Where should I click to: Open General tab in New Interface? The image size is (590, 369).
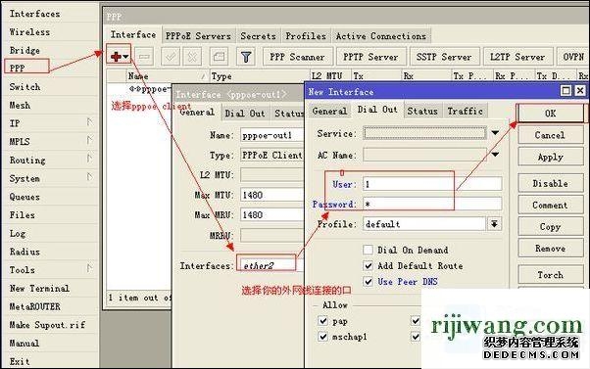[x=329, y=111]
